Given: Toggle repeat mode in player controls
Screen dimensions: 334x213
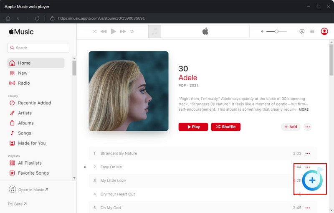Looking at the screenshot, I should (x=132, y=31).
